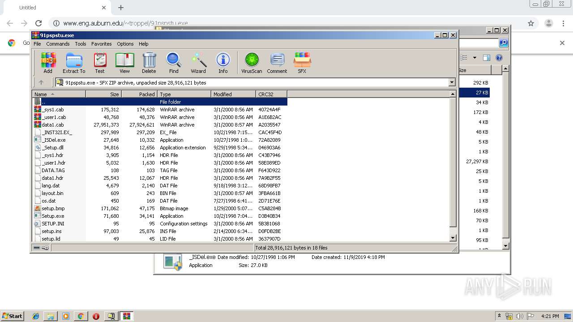Open a new Chrome tab
Screen dimensions: 573x322
click(121, 8)
